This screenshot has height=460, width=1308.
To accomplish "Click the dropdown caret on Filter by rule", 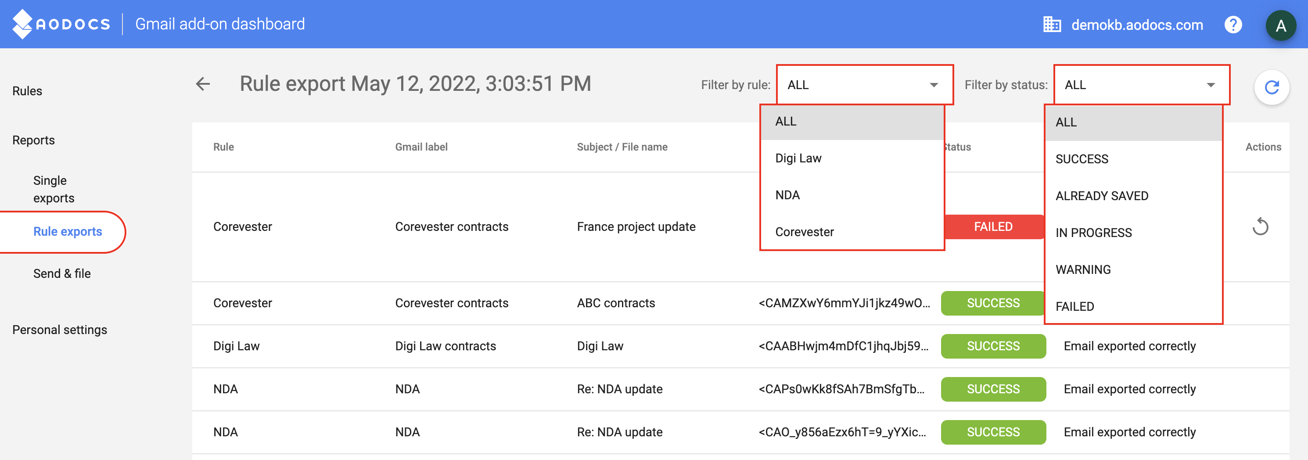I will click(x=934, y=85).
